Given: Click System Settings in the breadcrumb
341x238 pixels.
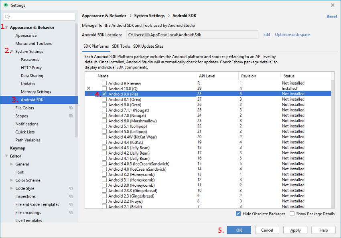Looking at the screenshot, I should 149,16.
